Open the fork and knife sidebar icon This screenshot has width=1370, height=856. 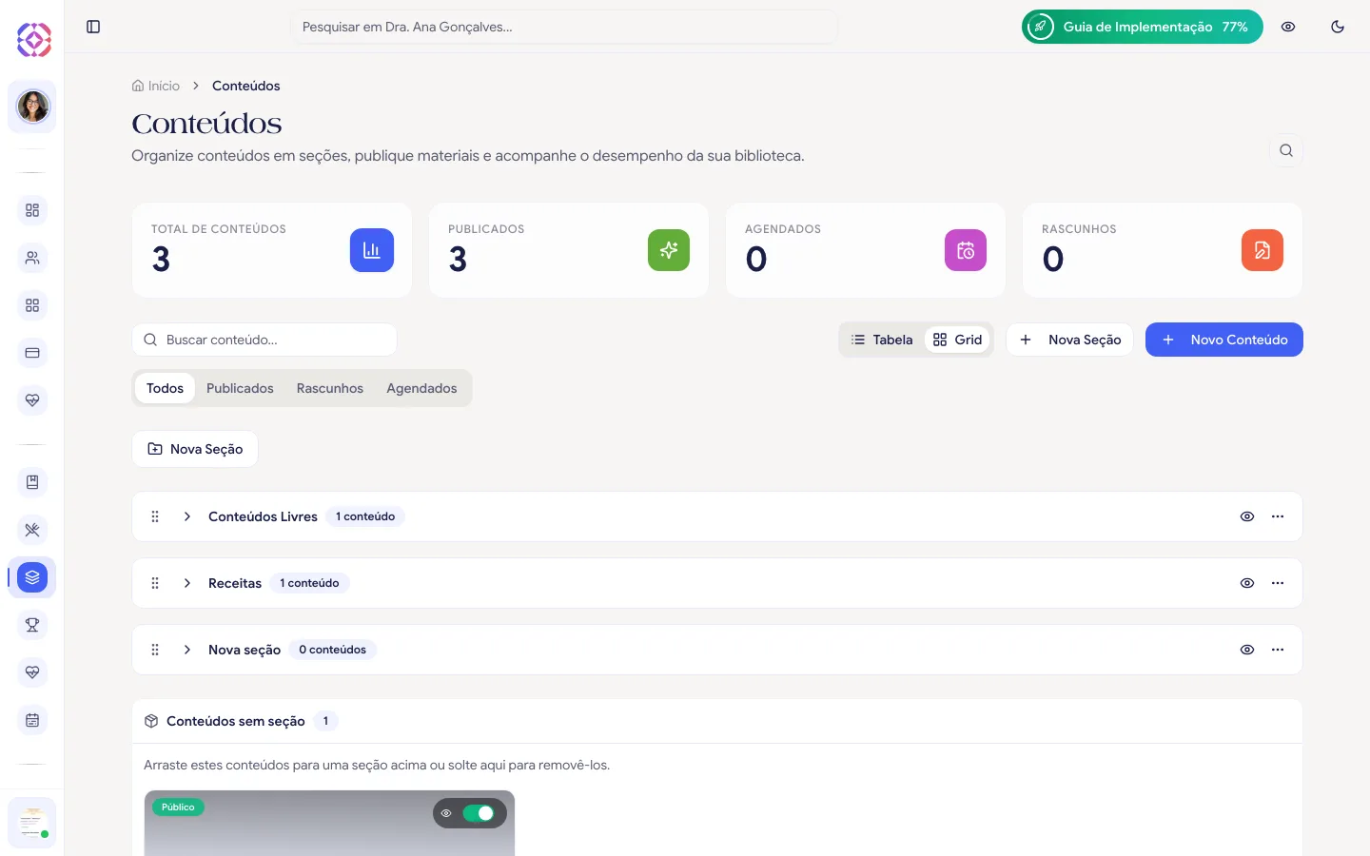(x=32, y=530)
